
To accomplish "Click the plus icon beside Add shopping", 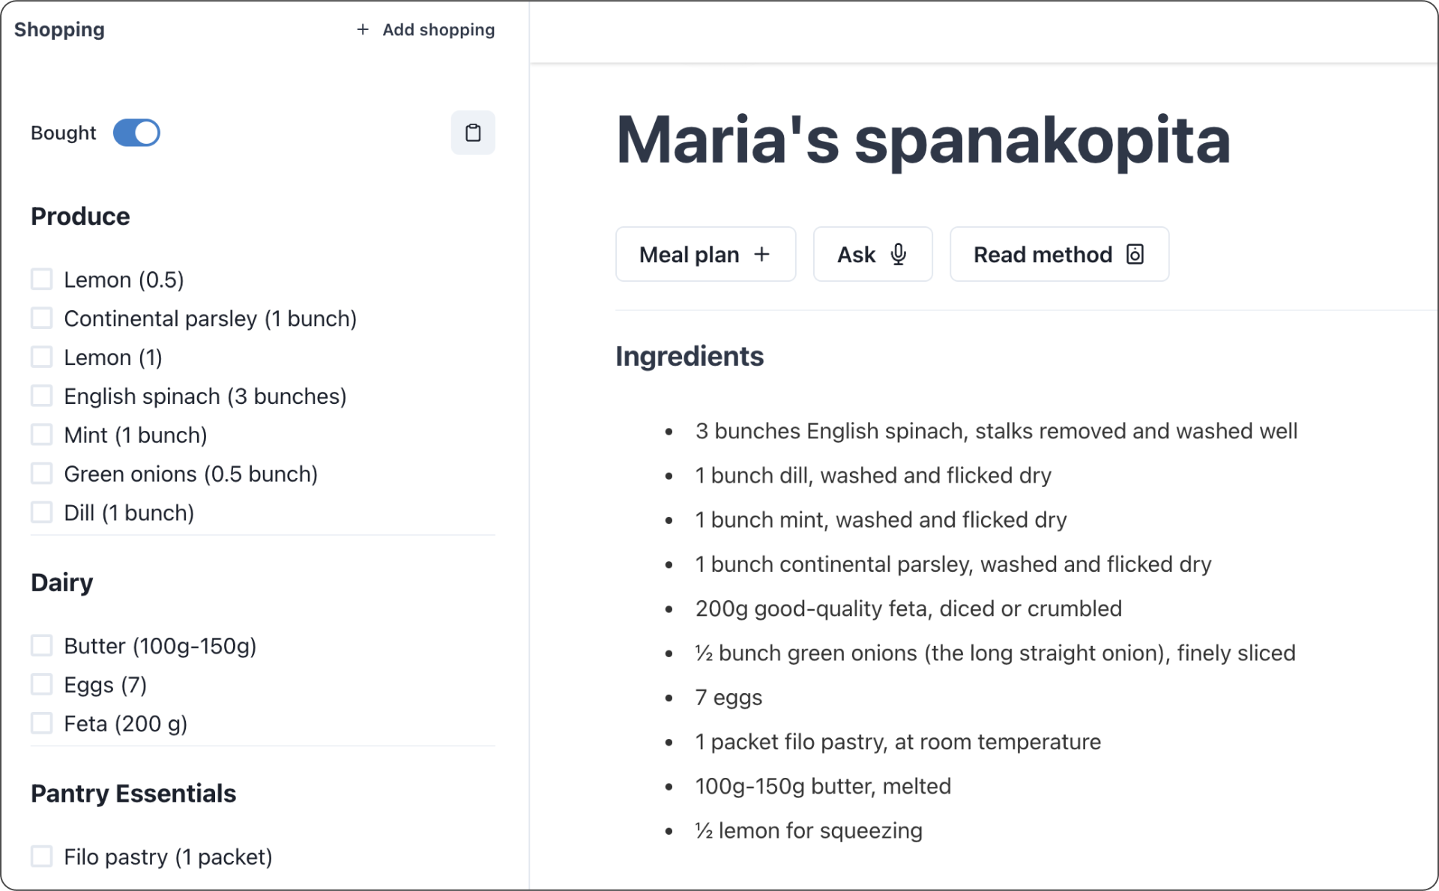I will [363, 29].
